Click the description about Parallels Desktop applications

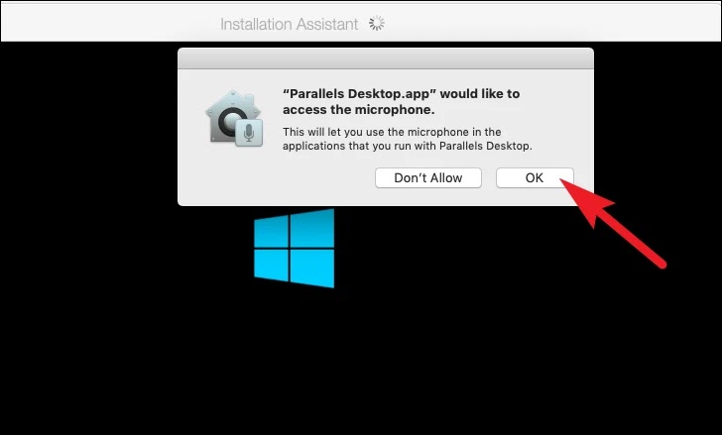(407, 139)
